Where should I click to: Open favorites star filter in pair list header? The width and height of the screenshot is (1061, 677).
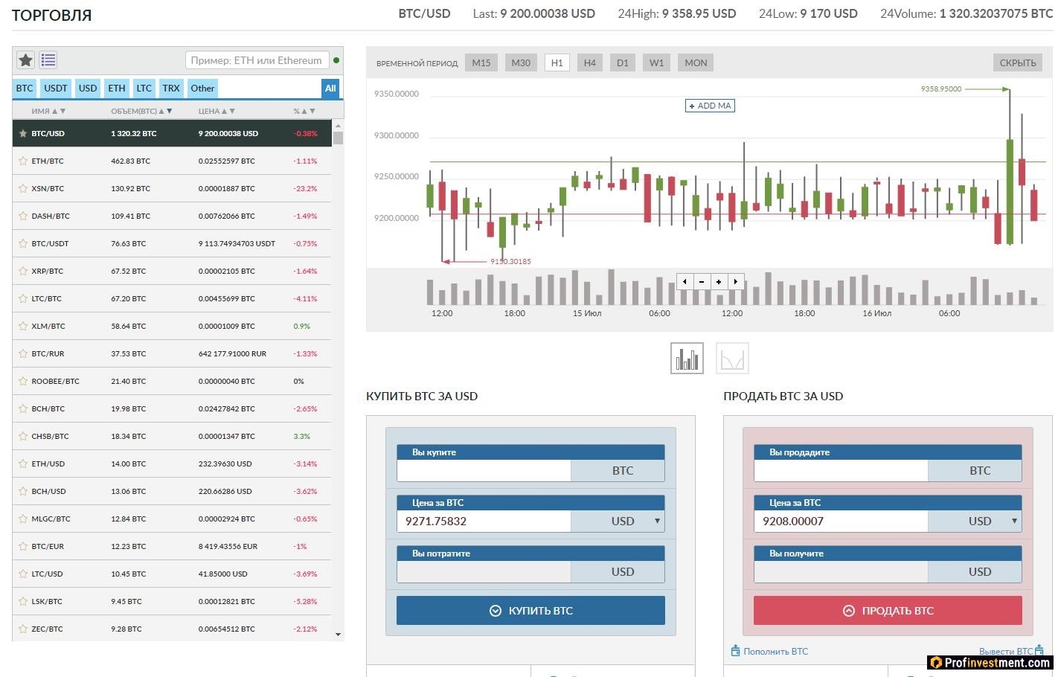click(26, 60)
